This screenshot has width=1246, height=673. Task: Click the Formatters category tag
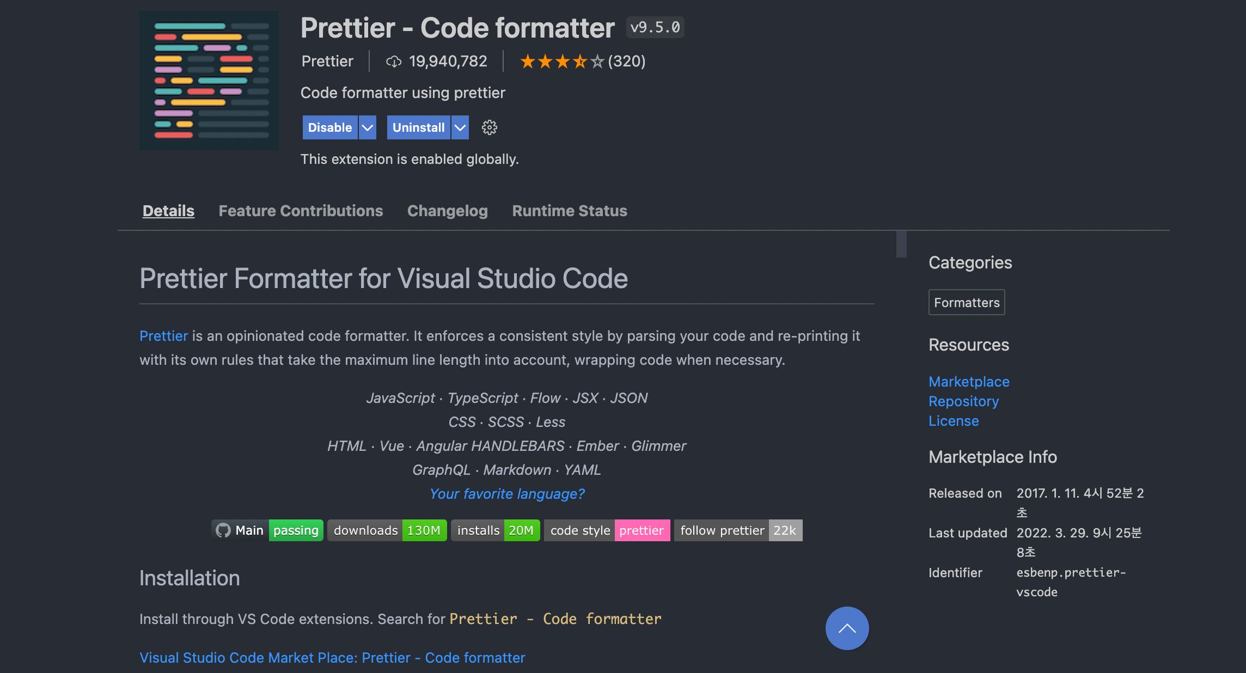(x=967, y=302)
